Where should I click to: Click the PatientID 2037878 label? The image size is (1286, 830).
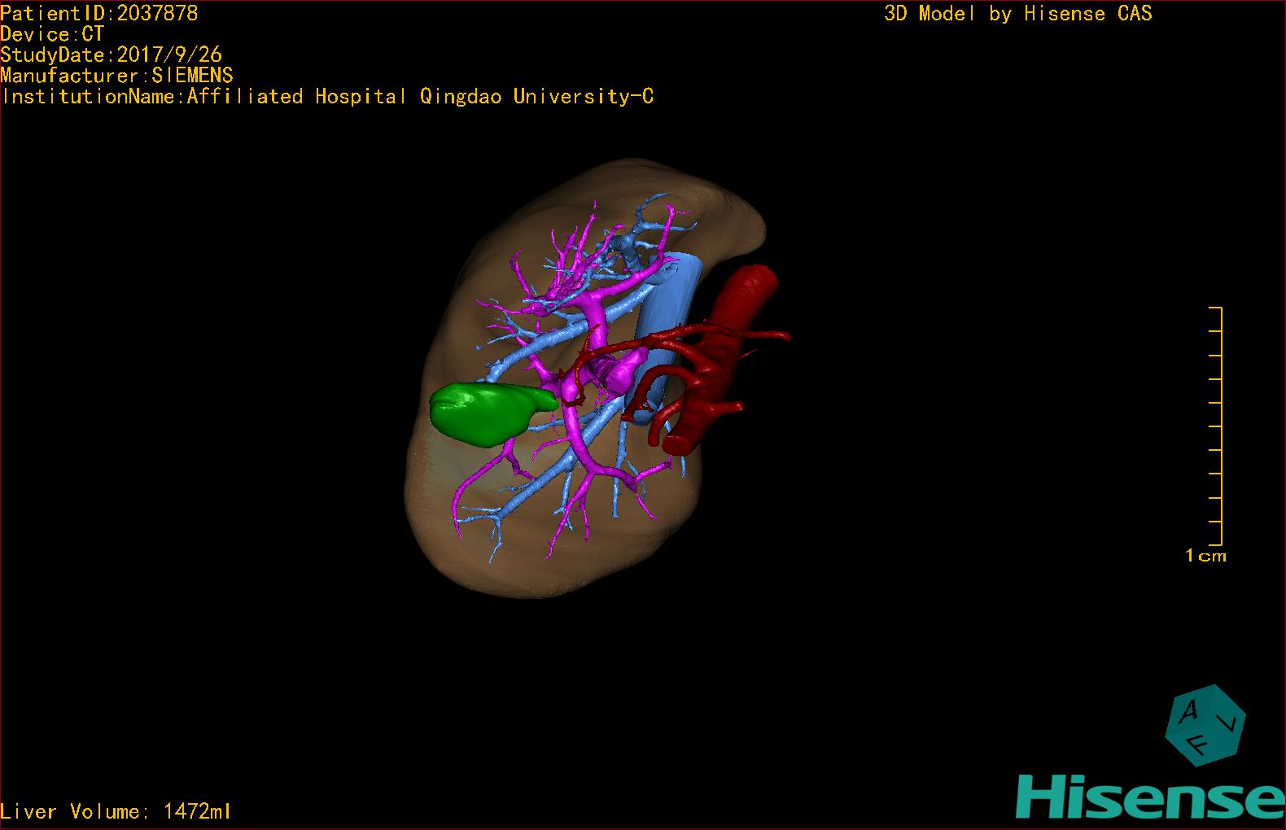(x=99, y=13)
